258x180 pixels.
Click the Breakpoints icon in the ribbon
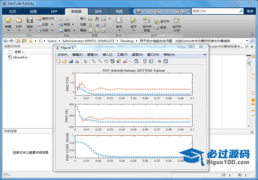click(119, 20)
